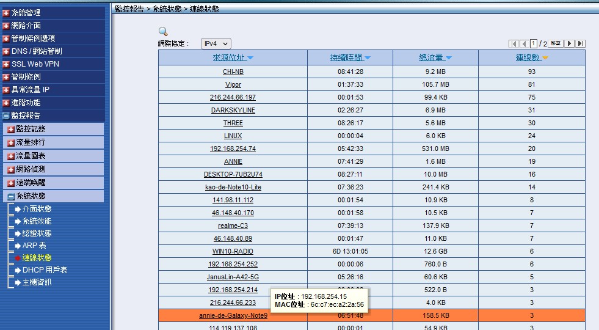This screenshot has width=599, height=330.
Task: Click the sort arrow beside 來源位址 header
Action: (x=250, y=58)
